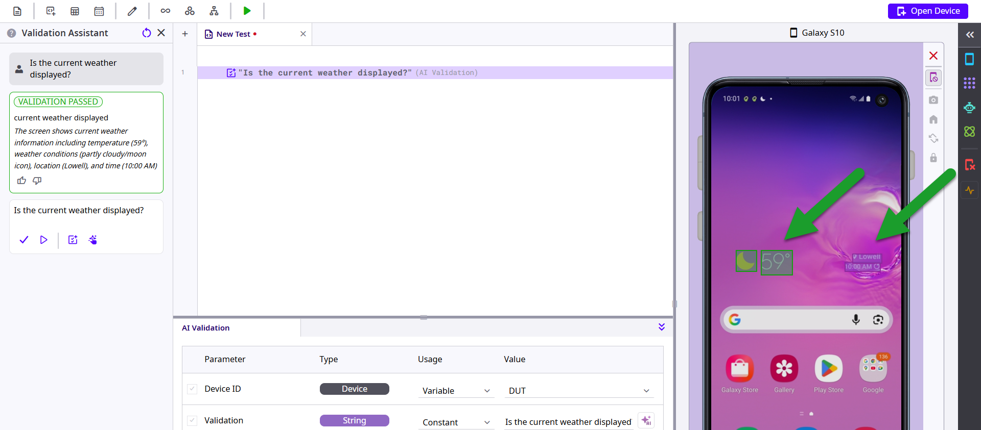Click the green Run test play button
Screen dimensions: 981x430
click(247, 11)
